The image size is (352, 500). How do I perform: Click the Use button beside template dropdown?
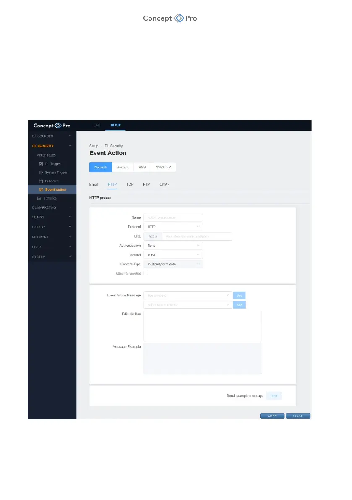point(239,296)
